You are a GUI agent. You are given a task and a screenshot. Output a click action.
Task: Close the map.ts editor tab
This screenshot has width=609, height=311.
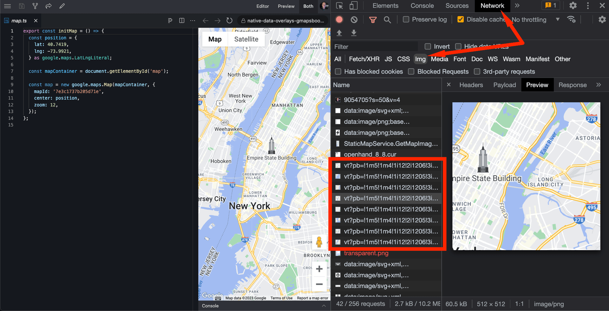pyautogui.click(x=36, y=21)
